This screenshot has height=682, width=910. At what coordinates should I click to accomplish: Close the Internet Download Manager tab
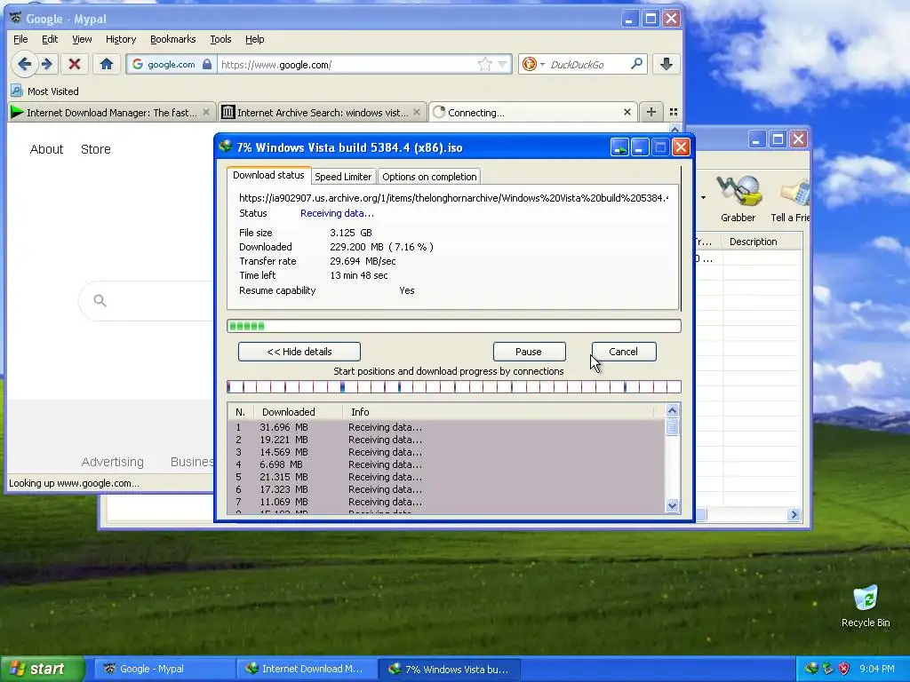tap(206, 112)
